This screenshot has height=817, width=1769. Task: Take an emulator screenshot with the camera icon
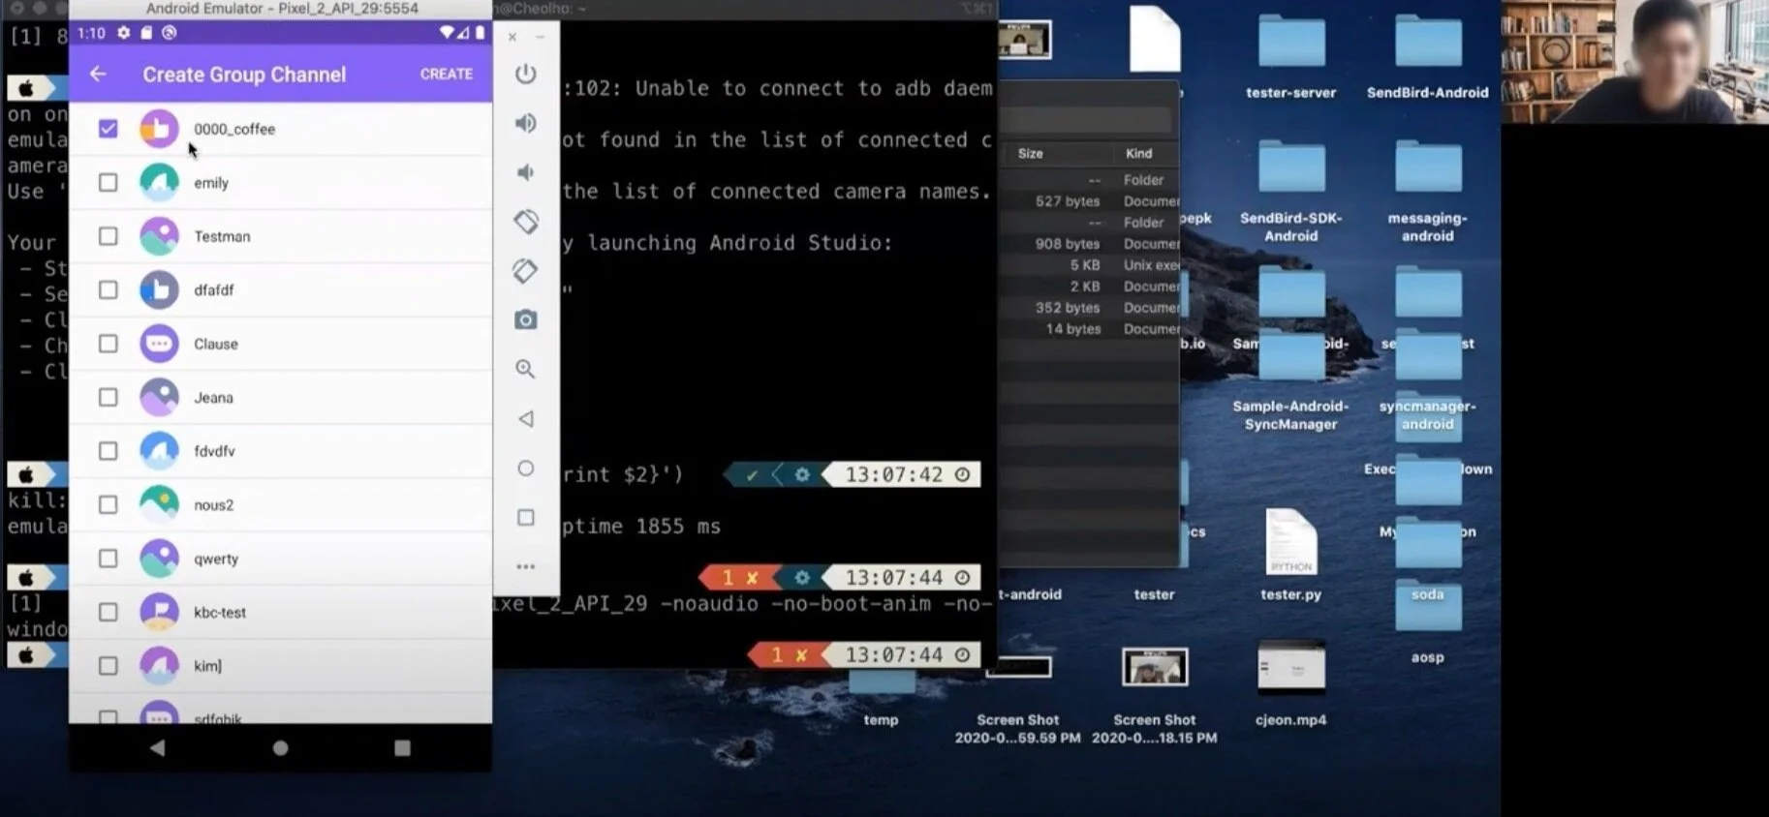tap(525, 319)
